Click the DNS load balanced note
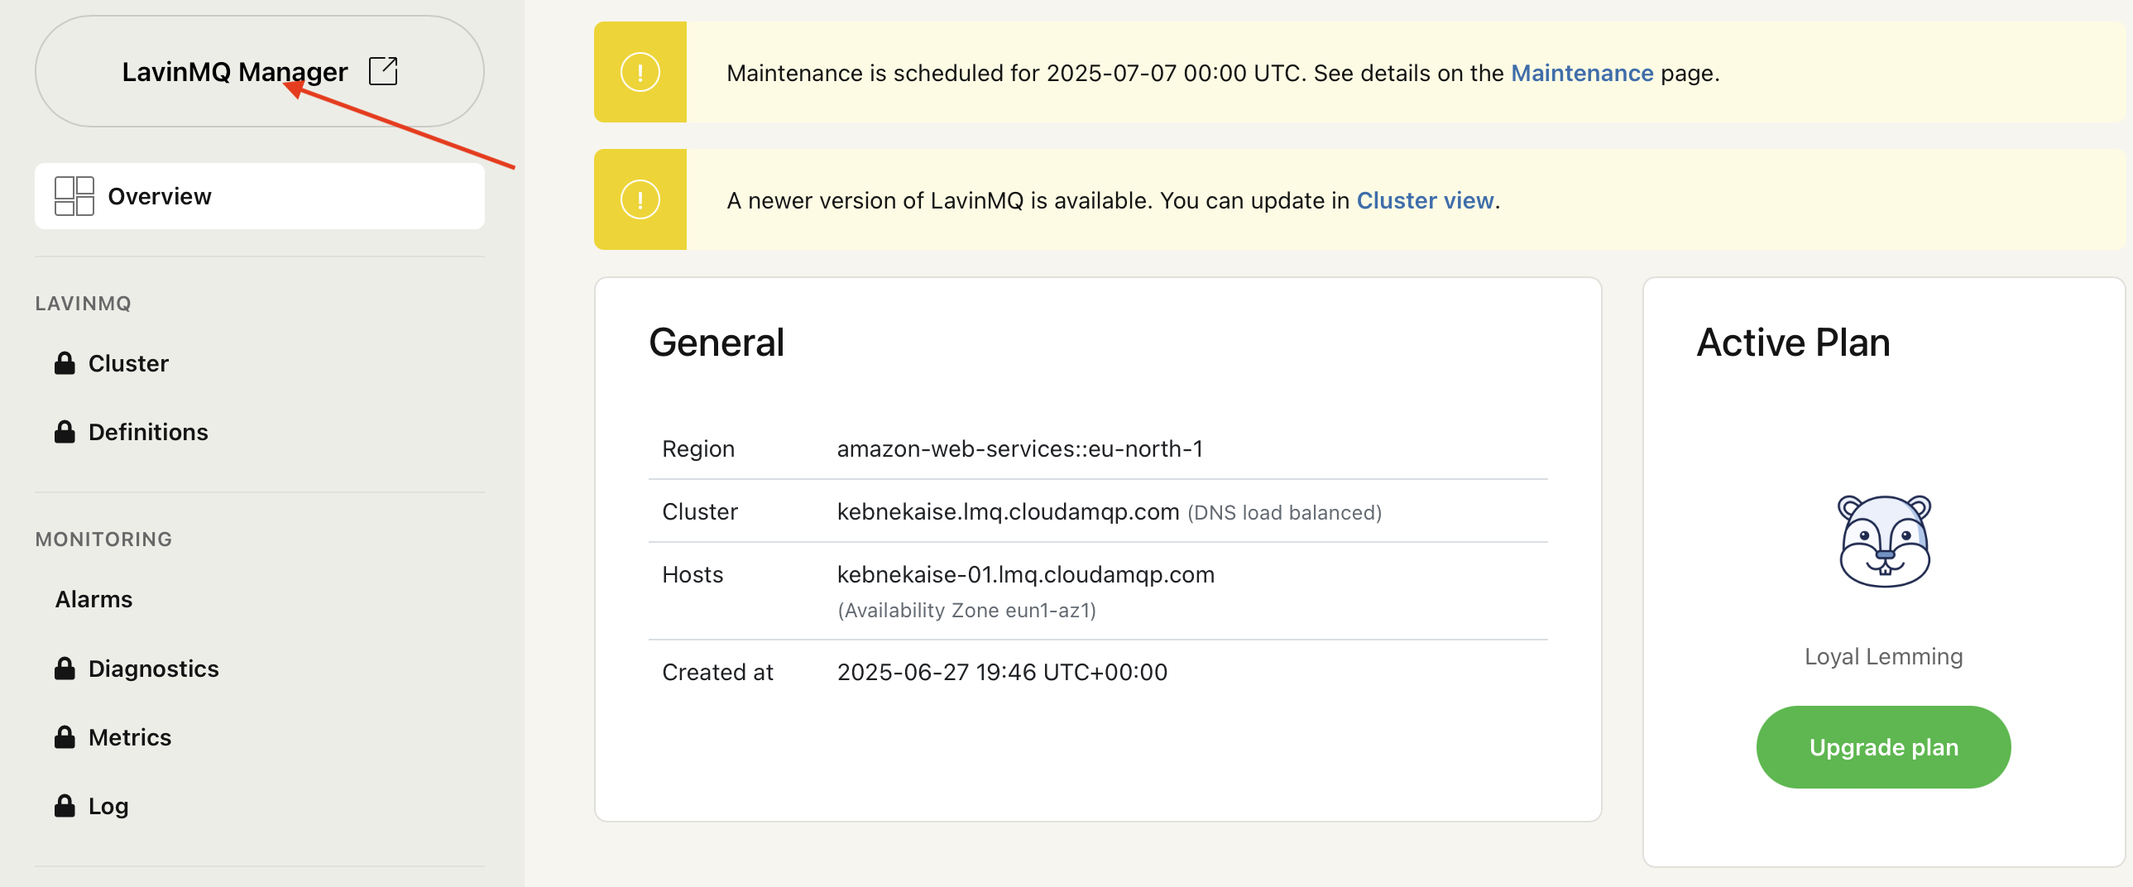 pos(1284,513)
